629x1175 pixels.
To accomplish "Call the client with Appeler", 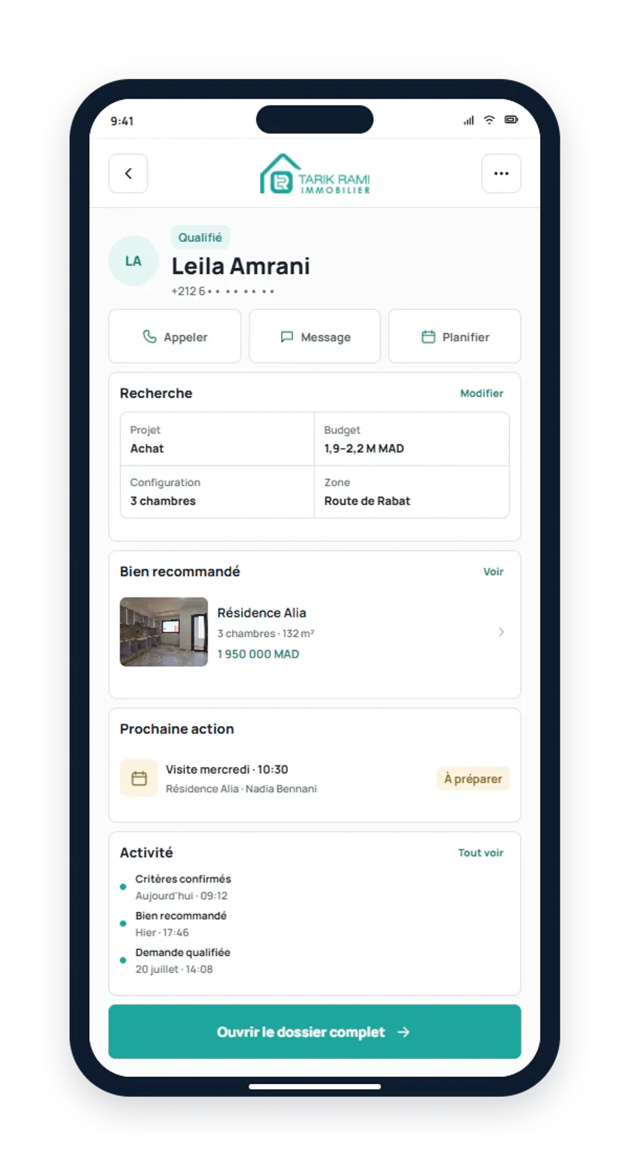I will coord(175,336).
